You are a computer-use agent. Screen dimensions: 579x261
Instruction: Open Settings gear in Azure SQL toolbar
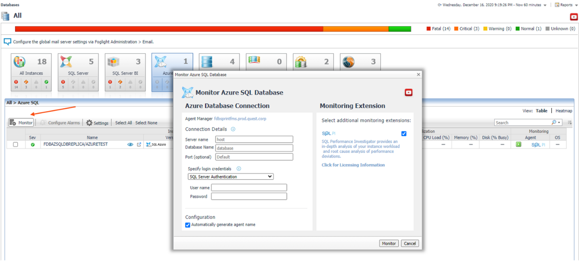[89, 123]
